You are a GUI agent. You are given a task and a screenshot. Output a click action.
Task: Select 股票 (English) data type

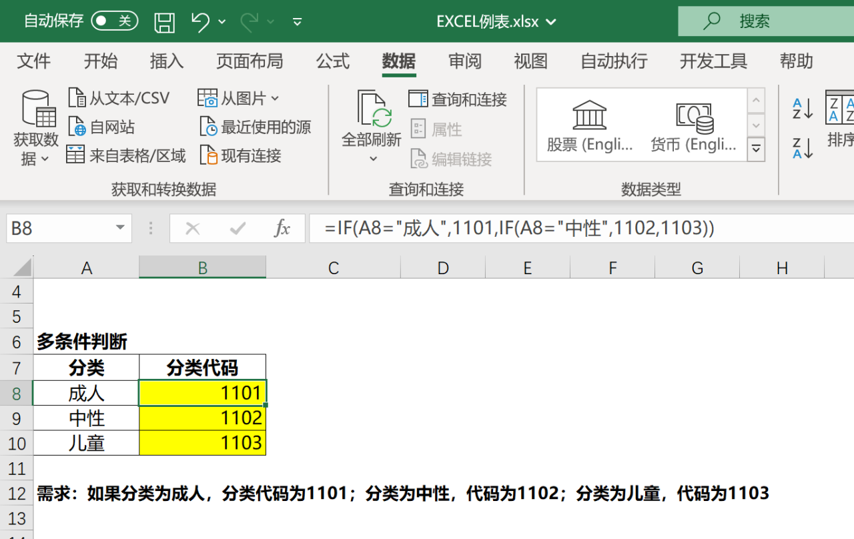pyautogui.click(x=589, y=125)
